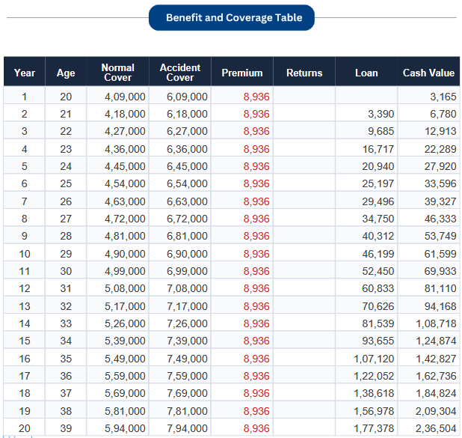Viewport: 462px width, 438px height.
Task: Select the empty Returns cell in year 1 row
Action: click(304, 97)
